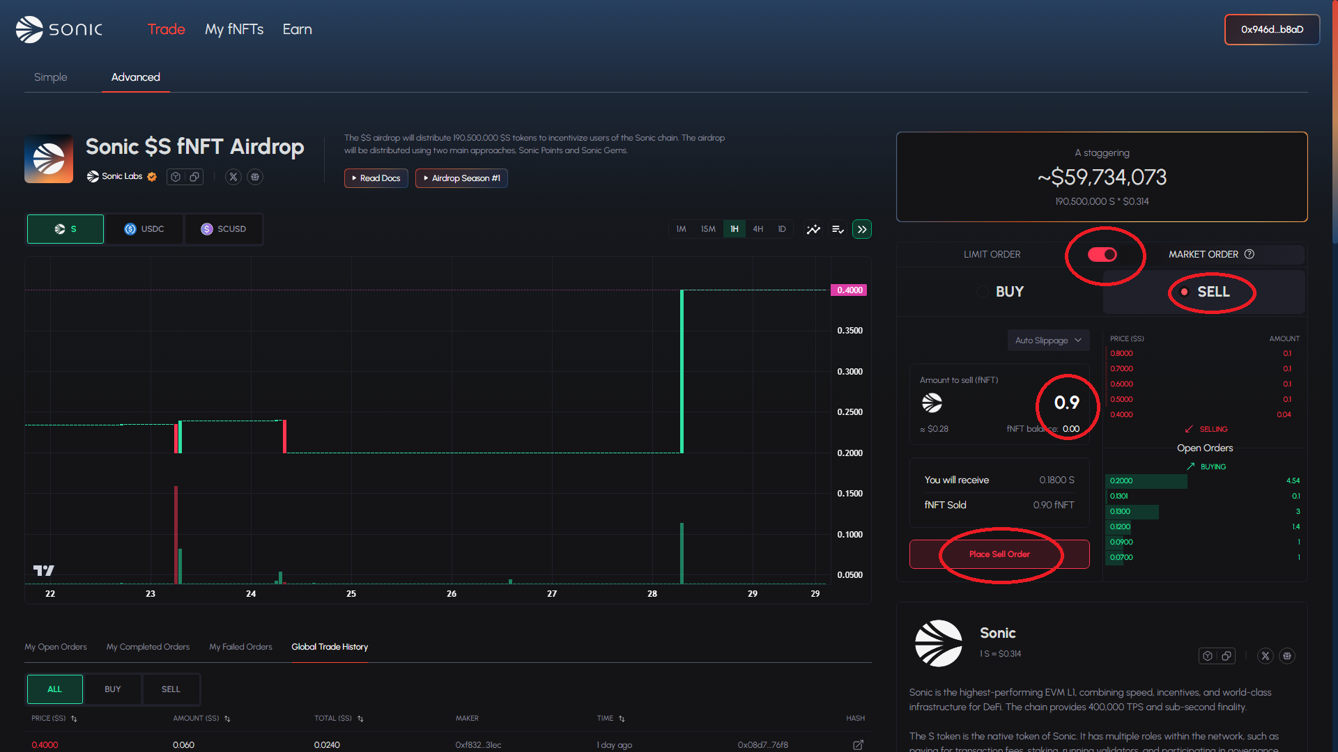Select the BUY radio option

pos(982,292)
